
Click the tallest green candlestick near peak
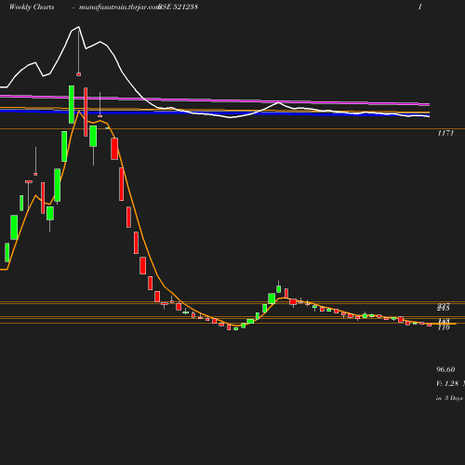[72, 104]
